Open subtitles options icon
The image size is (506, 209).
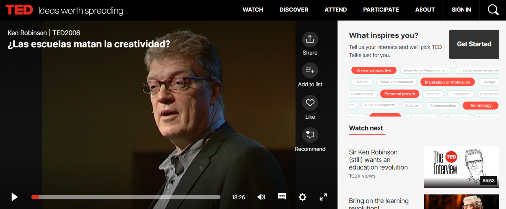pos(282,197)
